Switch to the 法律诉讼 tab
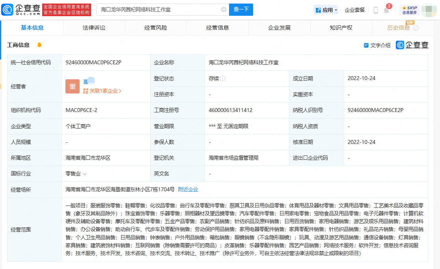Viewport: 440px width, 269px height. pos(94,28)
